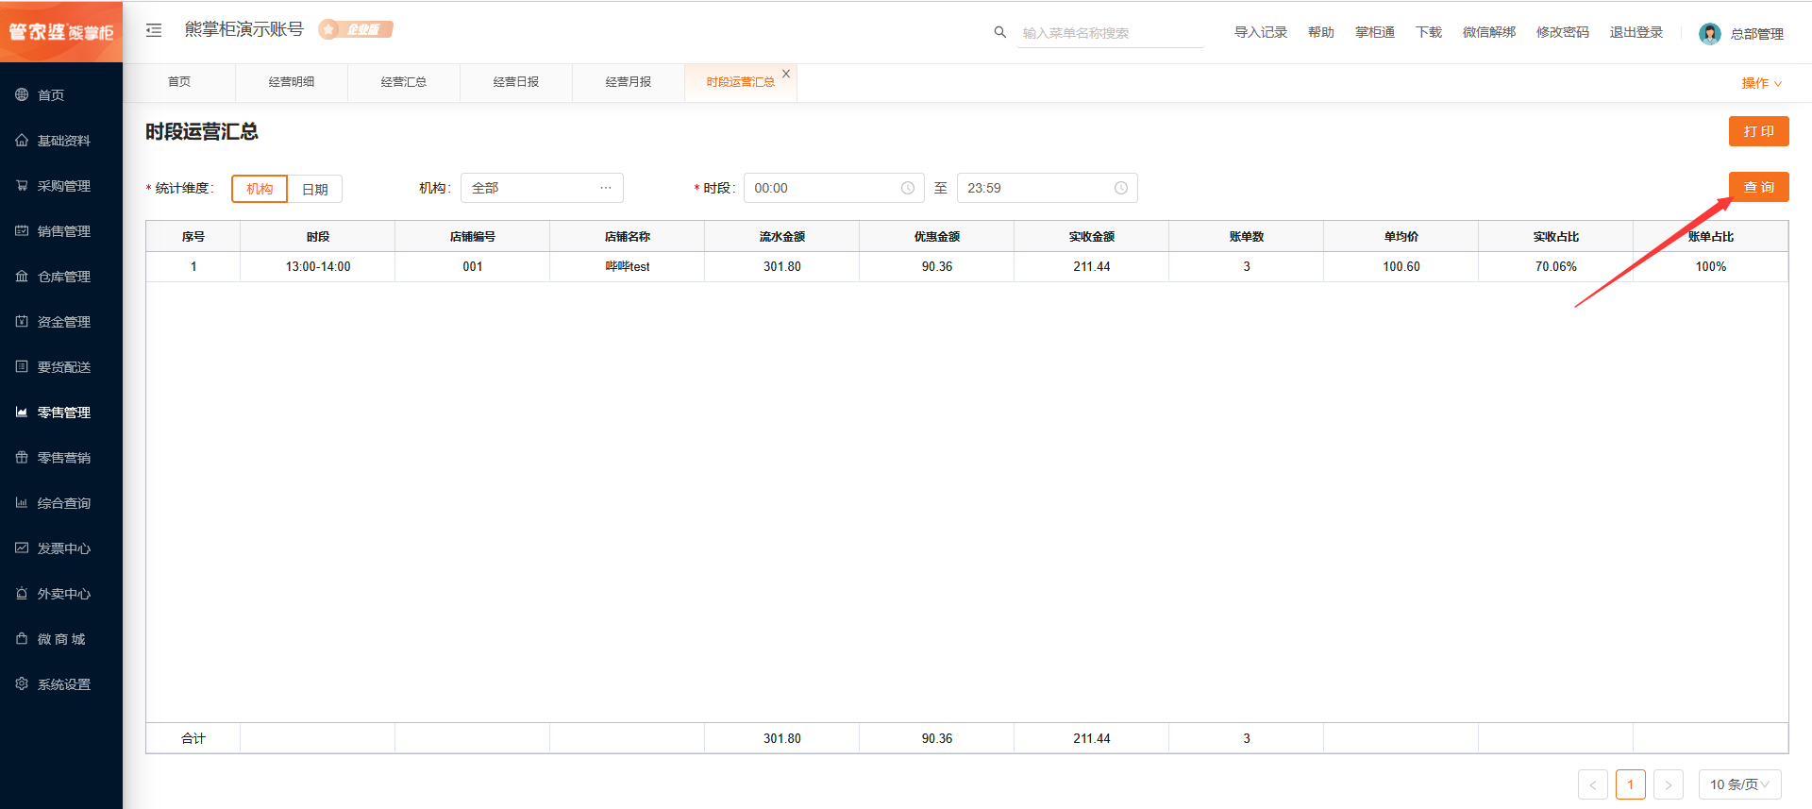Switch to the 经营明细 tab
1812x809 pixels.
click(x=291, y=82)
